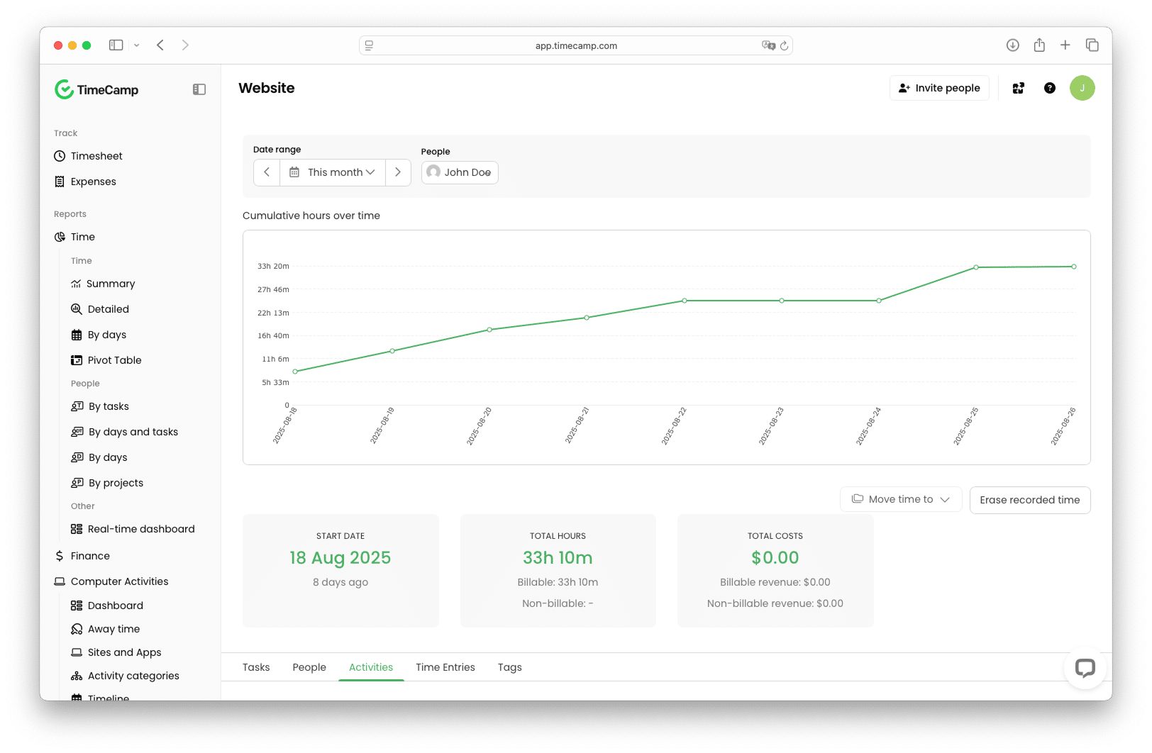1152x753 pixels.
Task: Show Safari tab overview
Action: (1092, 45)
